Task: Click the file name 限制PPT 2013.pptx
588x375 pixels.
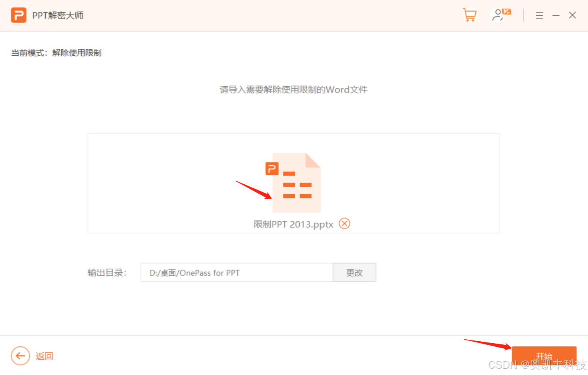Action: (293, 224)
